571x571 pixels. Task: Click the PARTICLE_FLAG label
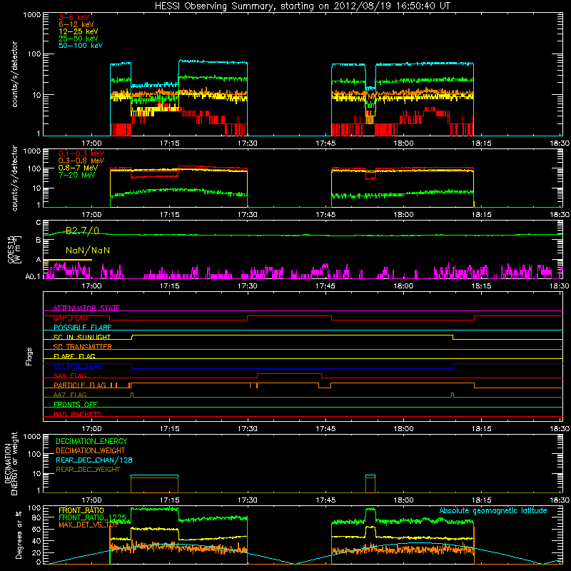tap(80, 385)
